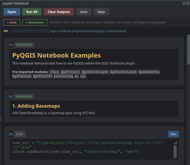Click the Open notebook button

(x=12, y=12)
